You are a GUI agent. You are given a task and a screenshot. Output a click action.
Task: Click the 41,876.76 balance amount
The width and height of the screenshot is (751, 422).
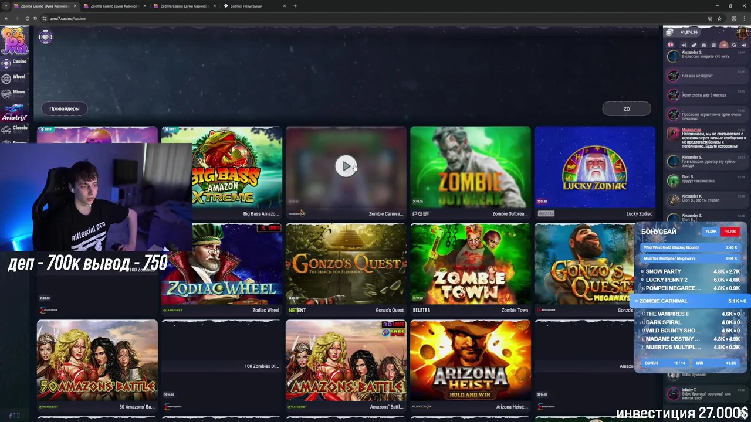tap(689, 32)
